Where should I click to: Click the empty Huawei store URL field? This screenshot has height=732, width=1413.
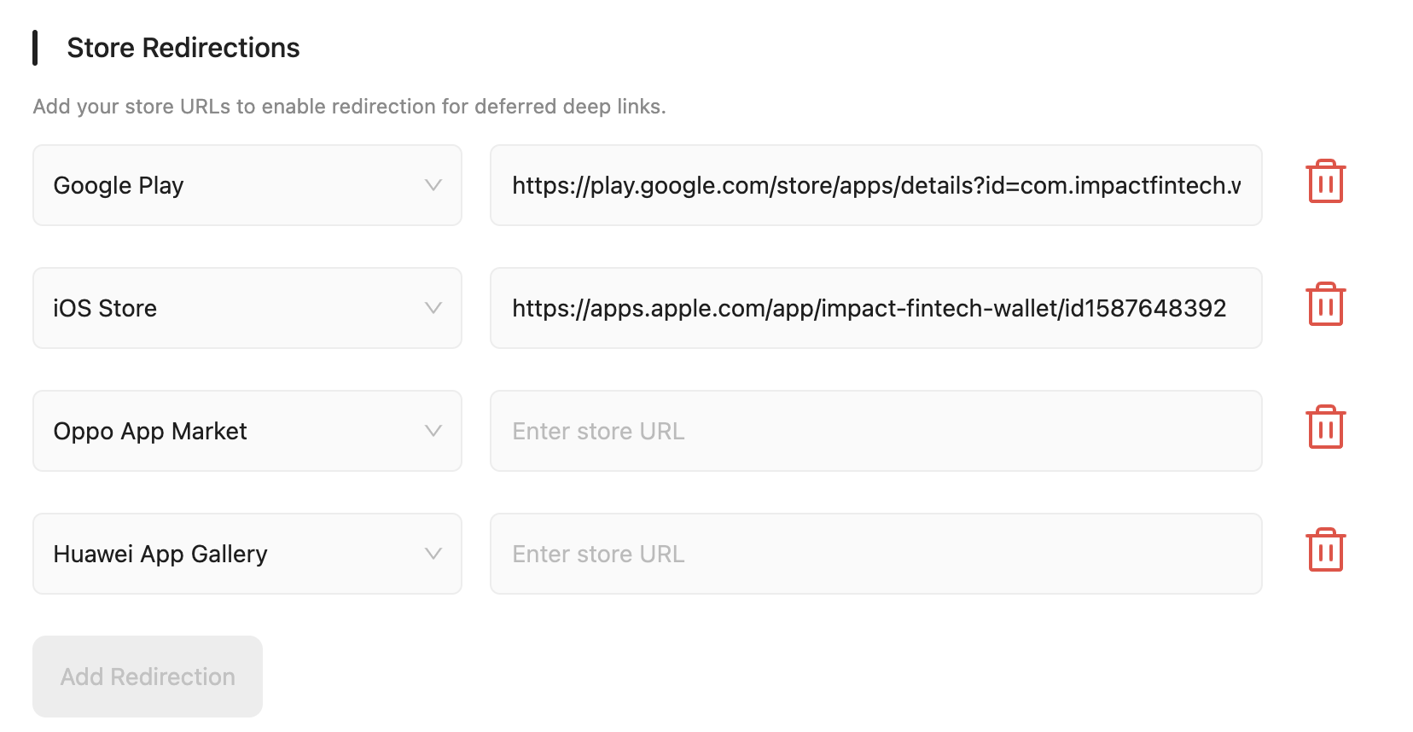click(875, 554)
